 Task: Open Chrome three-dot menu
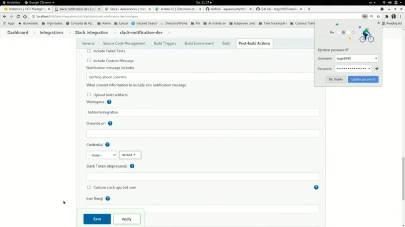click(x=400, y=17)
